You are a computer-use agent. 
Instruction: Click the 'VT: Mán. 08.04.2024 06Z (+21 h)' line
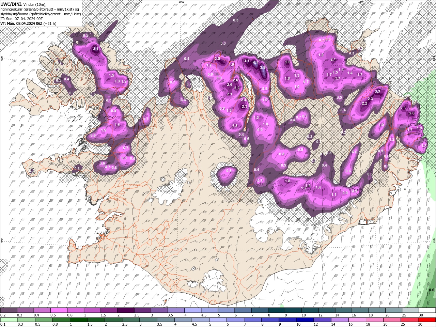[x=28, y=24]
